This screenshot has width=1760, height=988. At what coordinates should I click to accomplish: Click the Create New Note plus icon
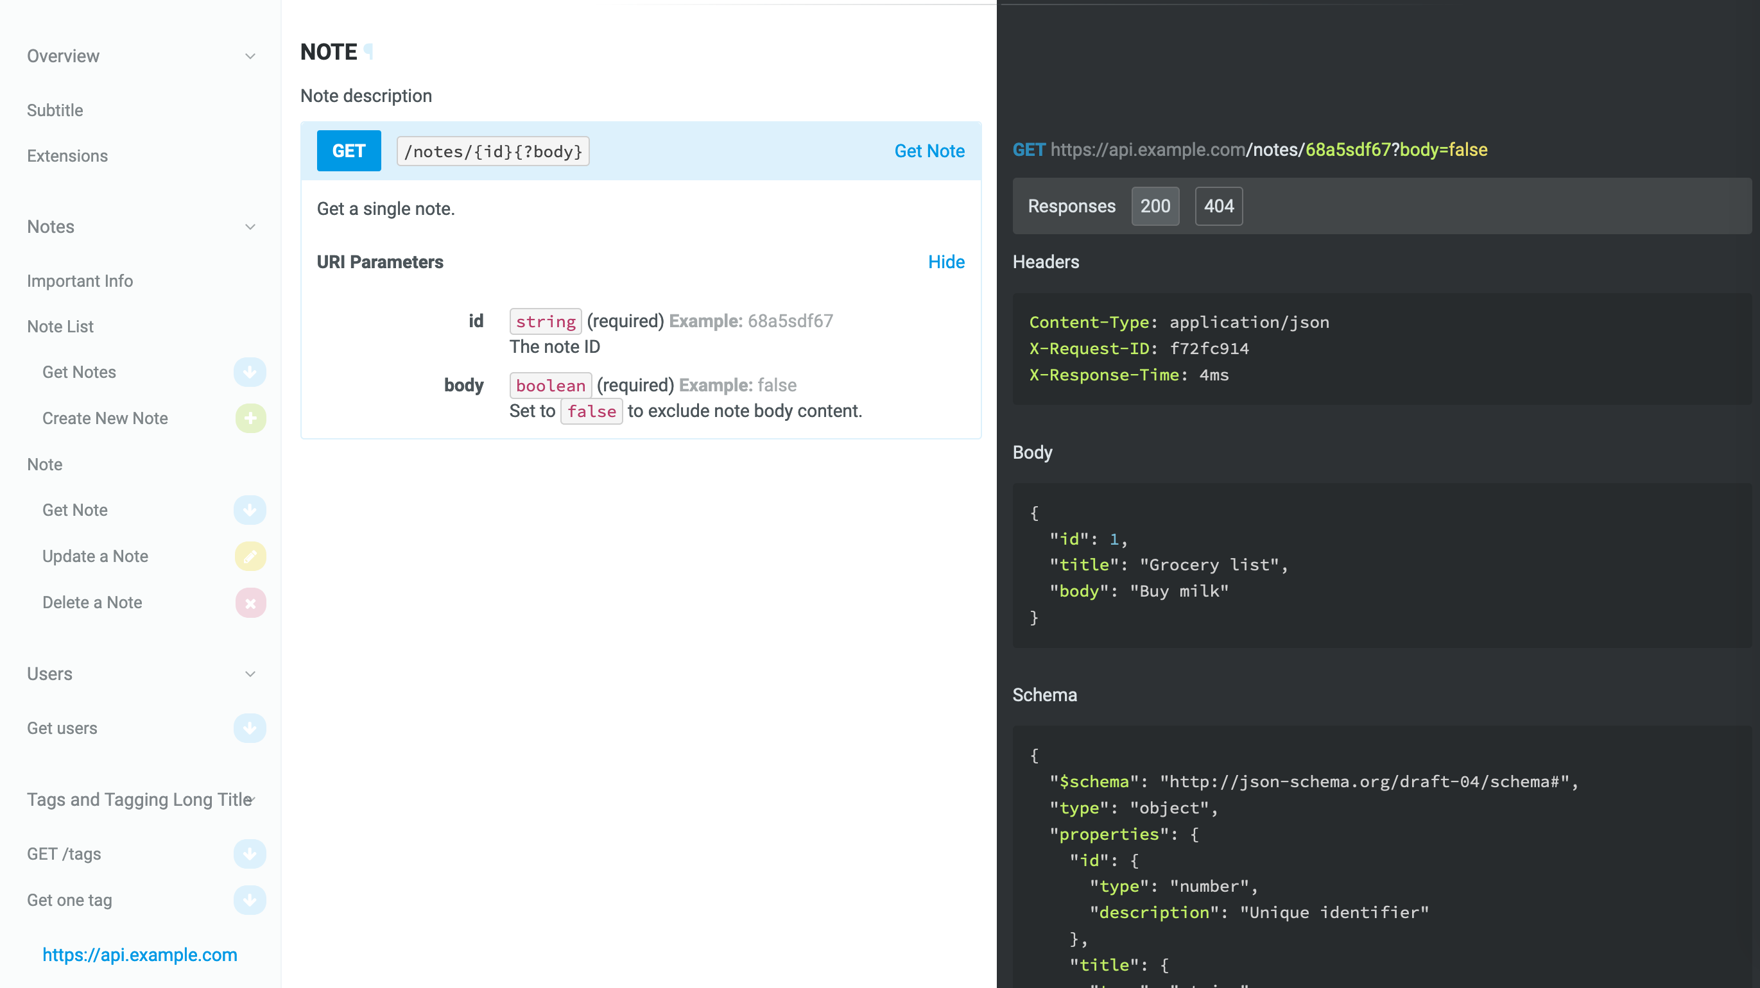(250, 418)
